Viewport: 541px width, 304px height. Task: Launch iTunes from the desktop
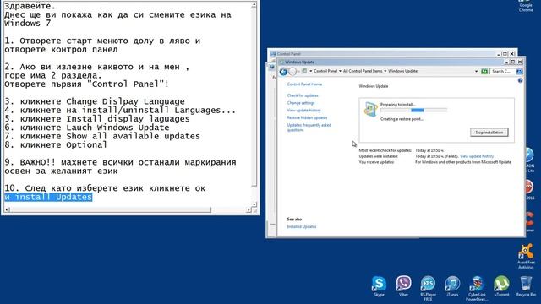(x=452, y=286)
